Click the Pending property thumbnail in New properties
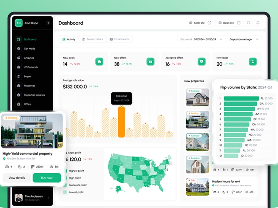This screenshot has height=208, width=278. pos(197,120)
